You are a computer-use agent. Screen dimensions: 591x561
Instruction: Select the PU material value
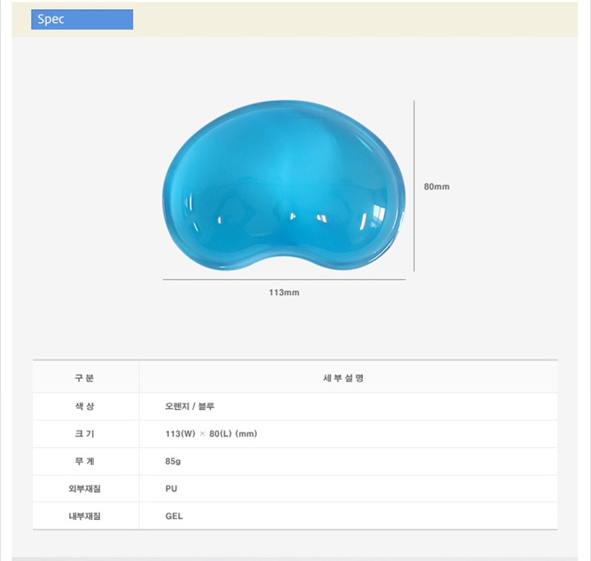(x=171, y=489)
